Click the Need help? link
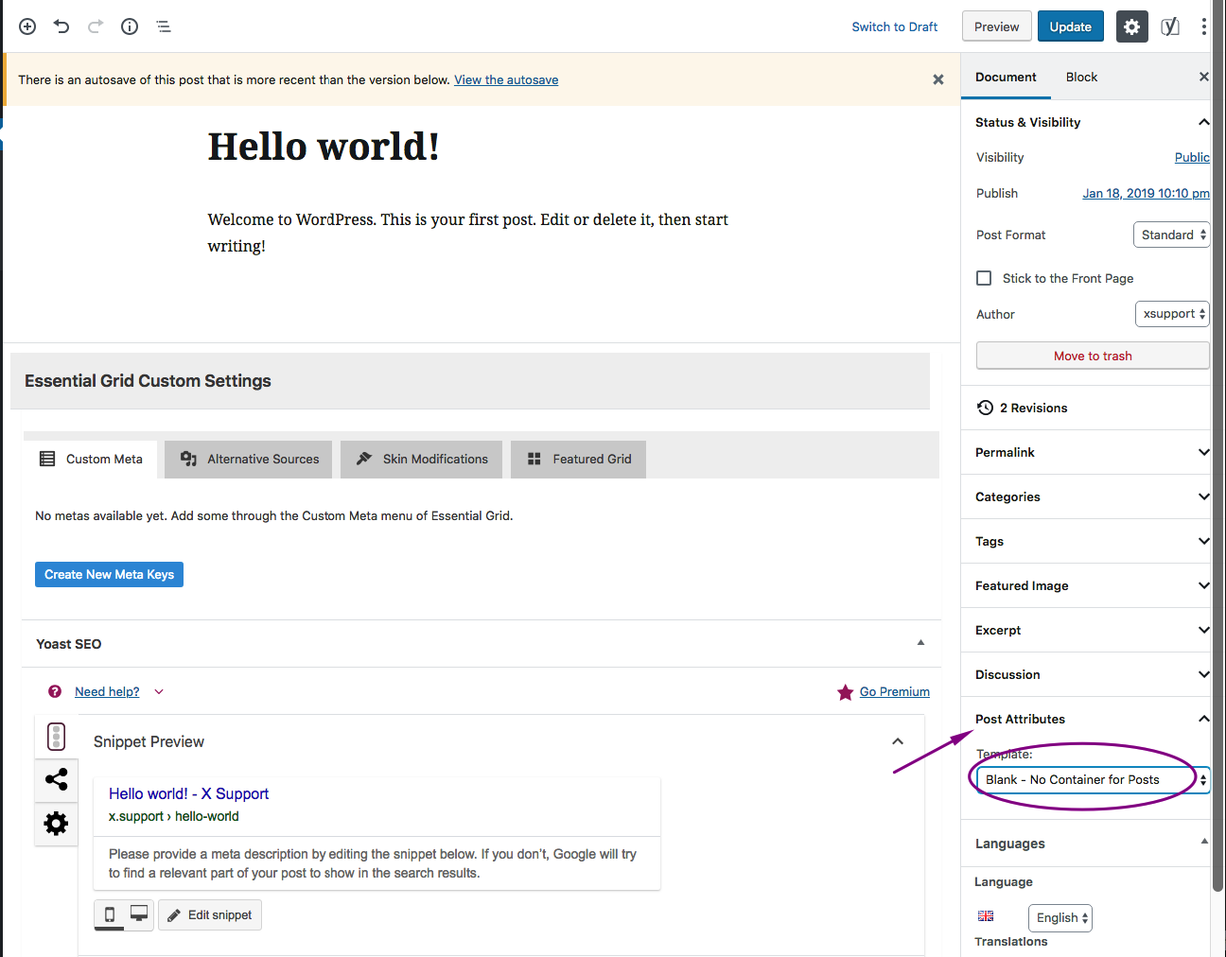The height and width of the screenshot is (957, 1226). (x=107, y=691)
